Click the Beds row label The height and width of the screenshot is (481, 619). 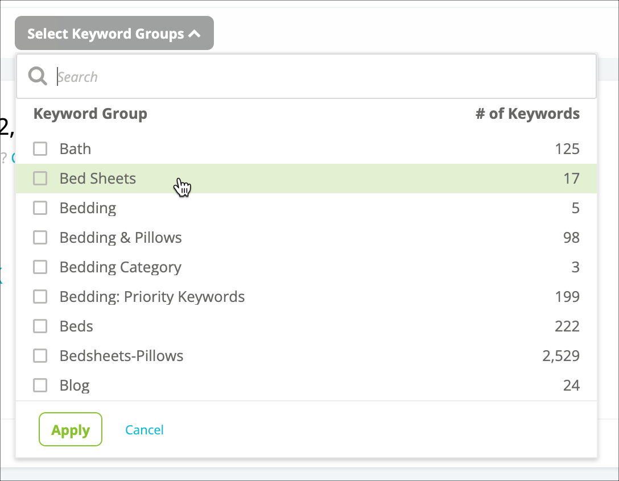pos(77,326)
